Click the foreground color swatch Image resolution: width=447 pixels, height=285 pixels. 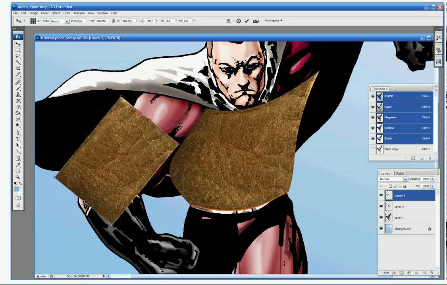(x=17, y=189)
